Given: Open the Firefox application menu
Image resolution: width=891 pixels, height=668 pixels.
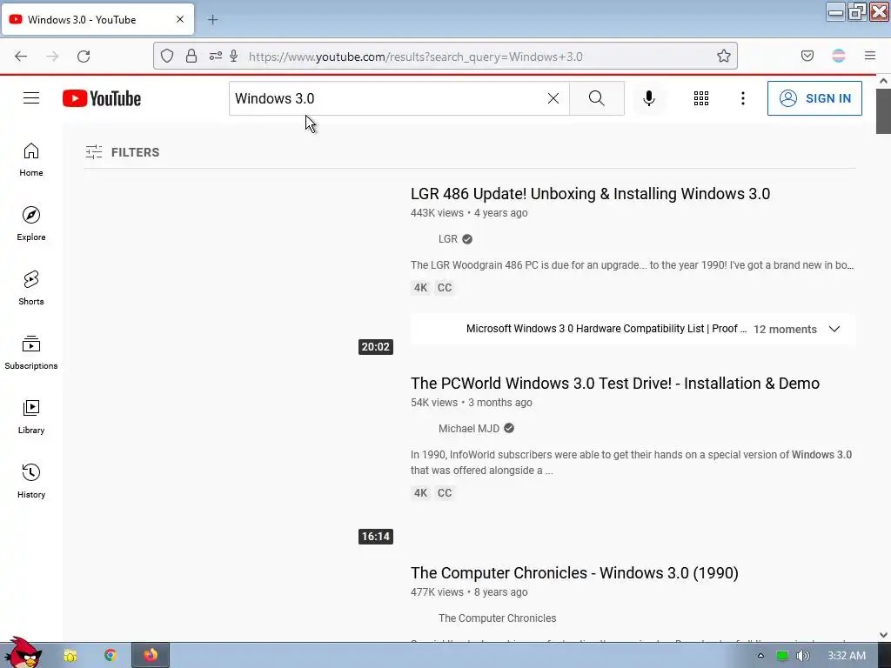Looking at the screenshot, I should click(870, 56).
